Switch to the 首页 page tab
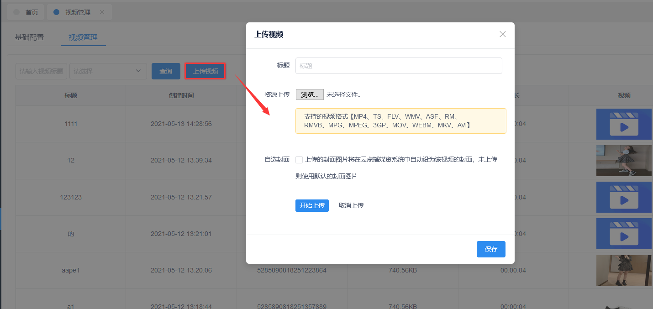Viewport: 653px width, 309px height. (26, 12)
